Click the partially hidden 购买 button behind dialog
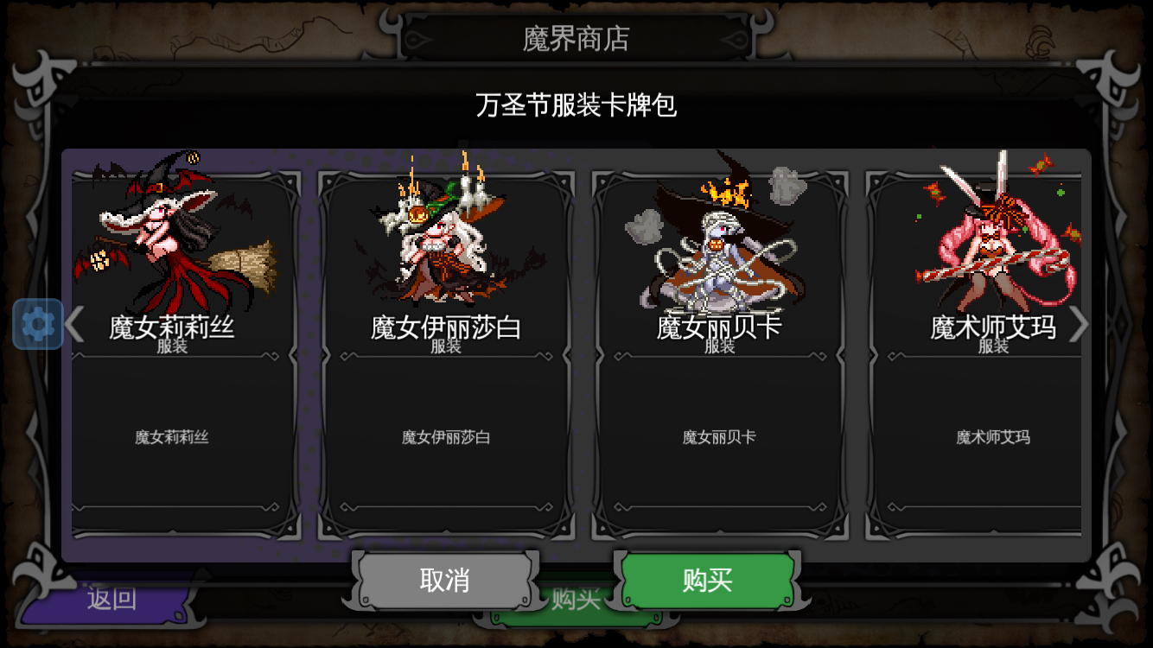1153x648 pixels. coord(576,600)
